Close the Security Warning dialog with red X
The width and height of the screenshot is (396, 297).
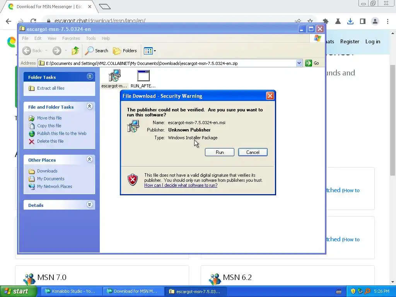click(x=270, y=96)
